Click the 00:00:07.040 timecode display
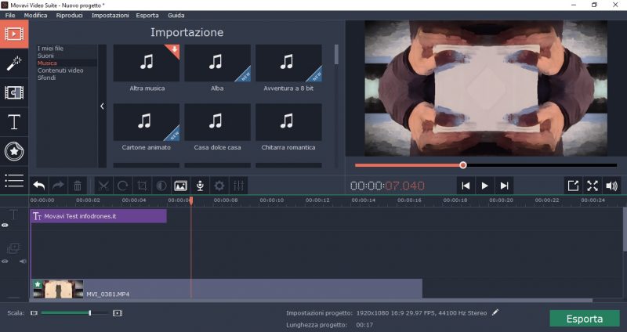The image size is (627, 332). point(387,186)
